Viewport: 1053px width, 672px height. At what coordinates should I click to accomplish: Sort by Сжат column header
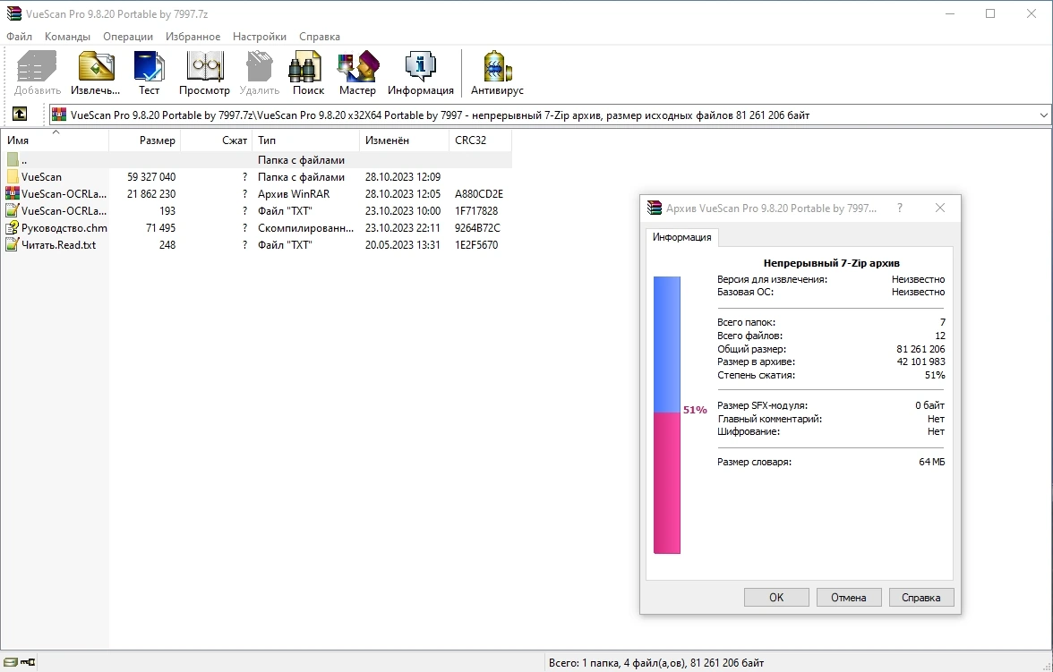coord(217,140)
